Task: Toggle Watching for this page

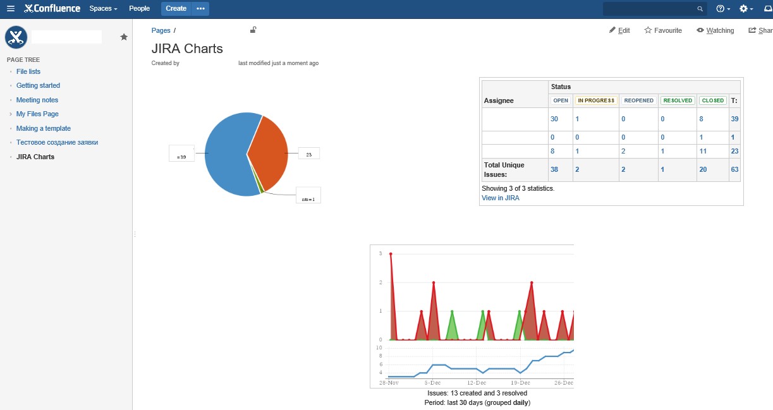Action: (715, 30)
